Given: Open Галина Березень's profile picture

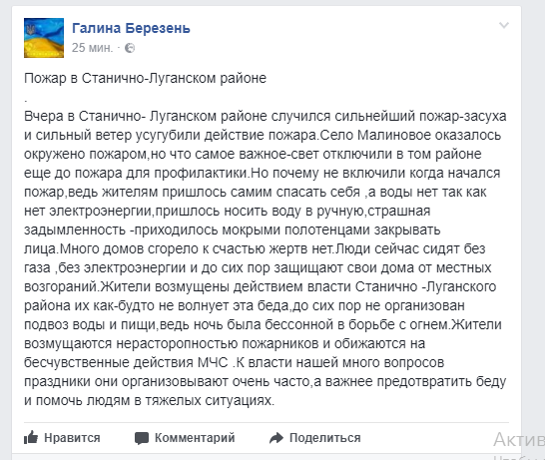Looking at the screenshot, I should [44, 38].
